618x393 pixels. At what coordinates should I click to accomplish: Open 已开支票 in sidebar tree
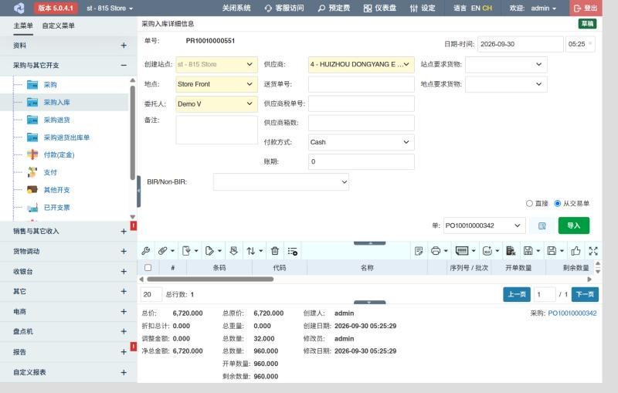coord(56,208)
